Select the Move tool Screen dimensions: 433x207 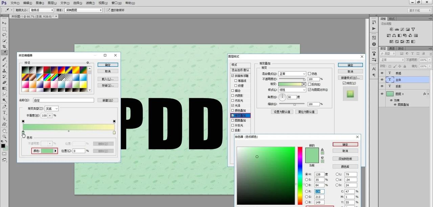[4, 23]
